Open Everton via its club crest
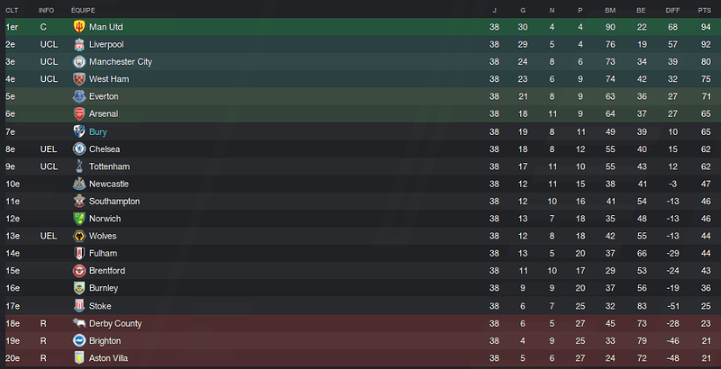Image resolution: width=721 pixels, height=369 pixels. point(79,96)
